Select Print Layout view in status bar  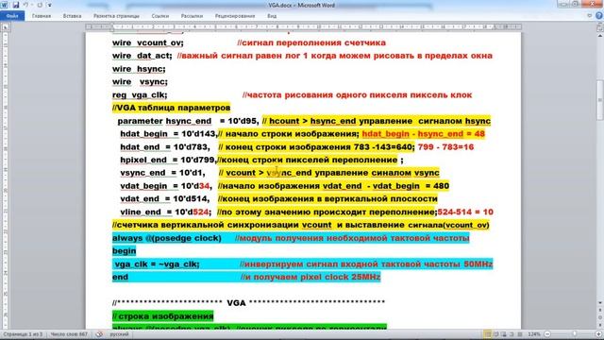[488, 334]
